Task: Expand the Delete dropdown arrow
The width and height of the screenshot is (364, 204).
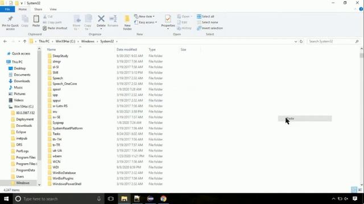Action: tap(101, 29)
